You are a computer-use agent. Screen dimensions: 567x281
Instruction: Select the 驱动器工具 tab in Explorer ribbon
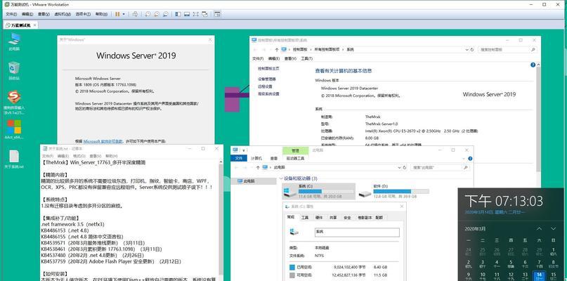(x=295, y=158)
